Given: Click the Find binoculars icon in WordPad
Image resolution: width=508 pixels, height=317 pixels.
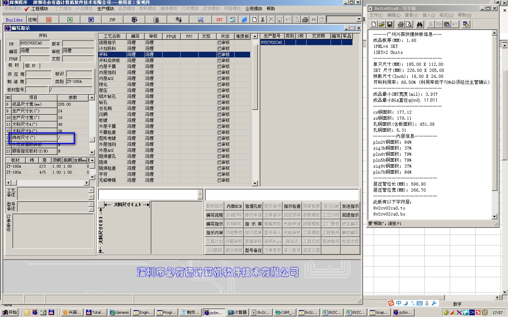Looking at the screenshot, I should (419, 24).
